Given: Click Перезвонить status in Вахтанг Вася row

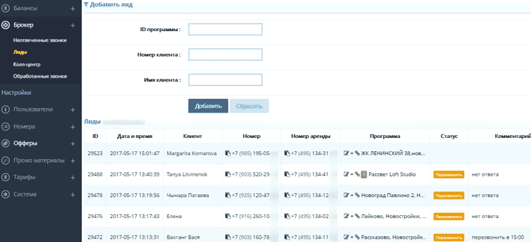Looking at the screenshot, I should [449, 237].
